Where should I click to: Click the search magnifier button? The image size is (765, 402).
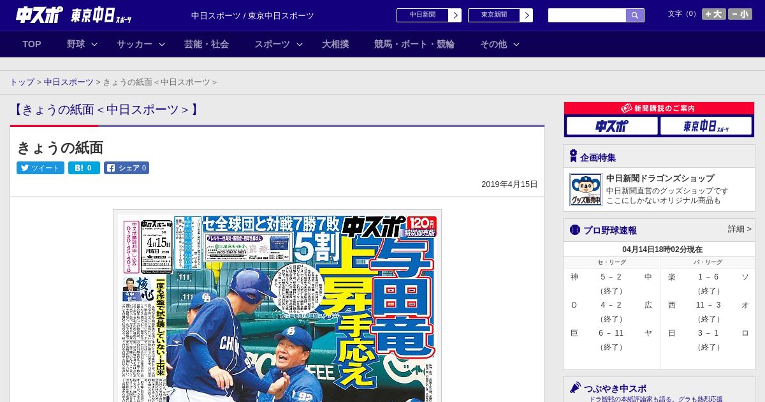(x=635, y=15)
